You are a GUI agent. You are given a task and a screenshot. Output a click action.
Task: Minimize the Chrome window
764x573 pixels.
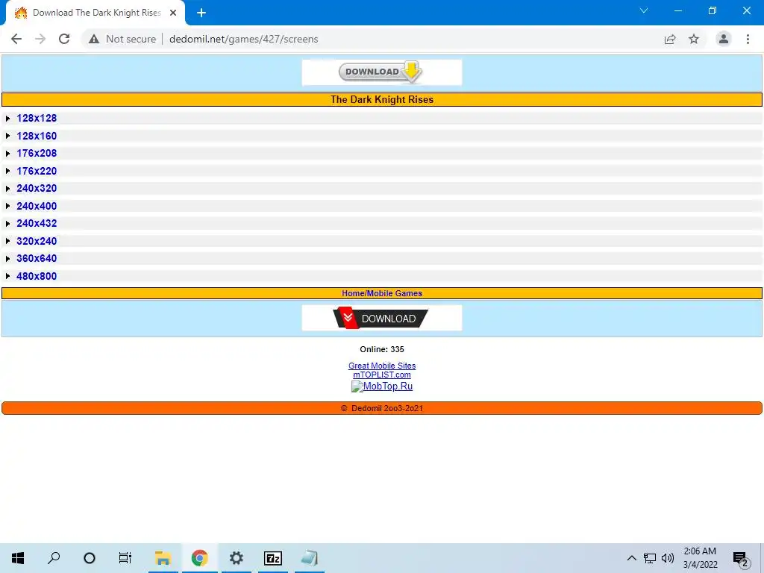[x=678, y=10]
